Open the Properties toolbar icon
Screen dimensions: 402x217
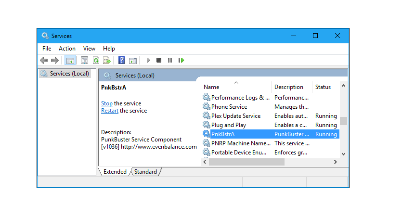(x=85, y=60)
